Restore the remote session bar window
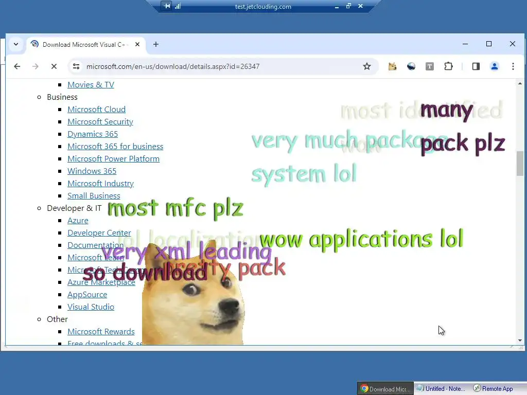527x395 pixels. (348, 6)
